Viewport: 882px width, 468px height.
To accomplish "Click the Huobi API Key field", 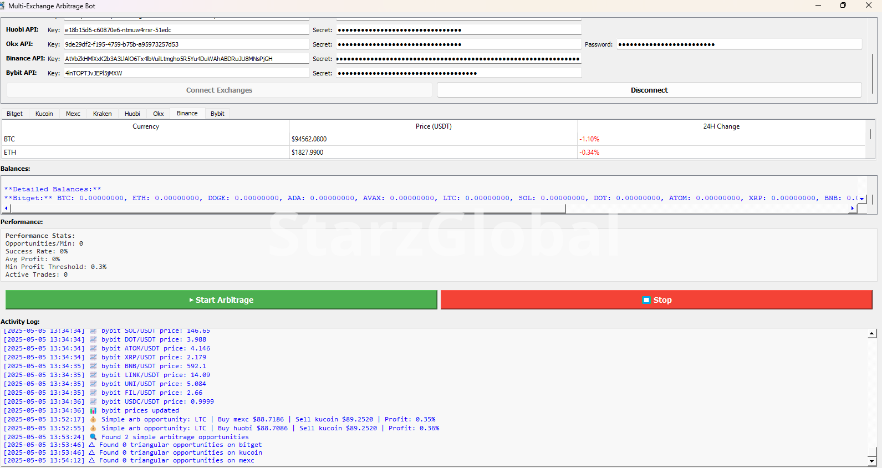I will pyautogui.click(x=186, y=30).
